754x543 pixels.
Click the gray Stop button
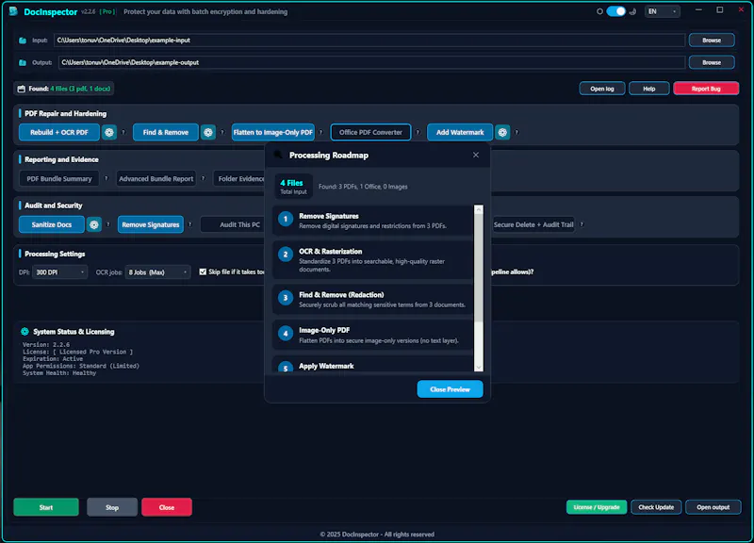pos(112,507)
